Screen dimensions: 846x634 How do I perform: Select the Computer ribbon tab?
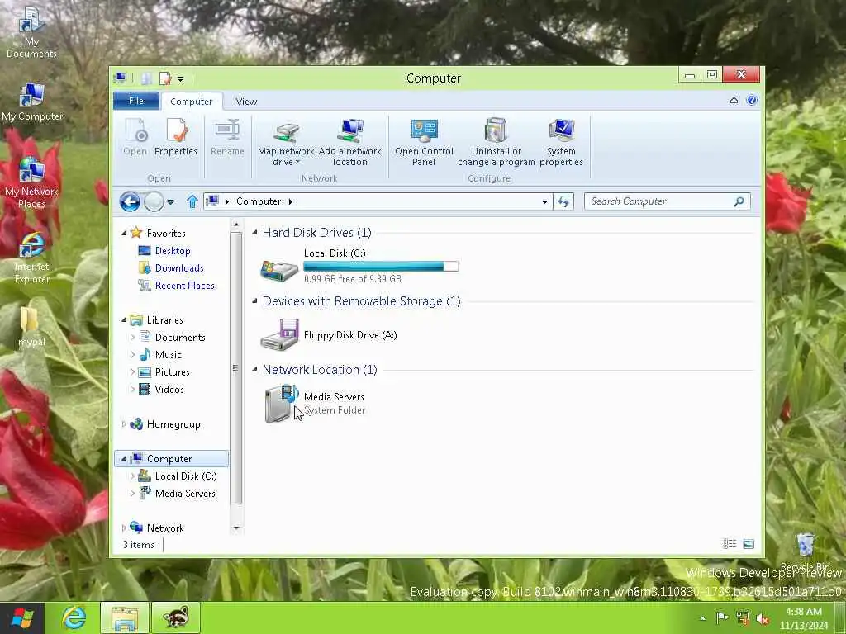coord(191,101)
